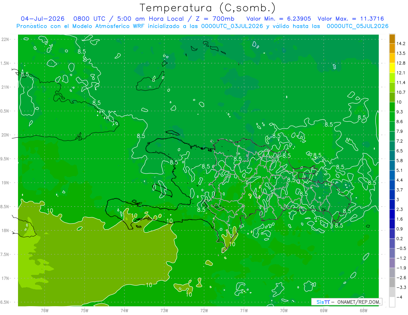Pick the gray swatch between -3.3 and -2.6

click(392, 282)
